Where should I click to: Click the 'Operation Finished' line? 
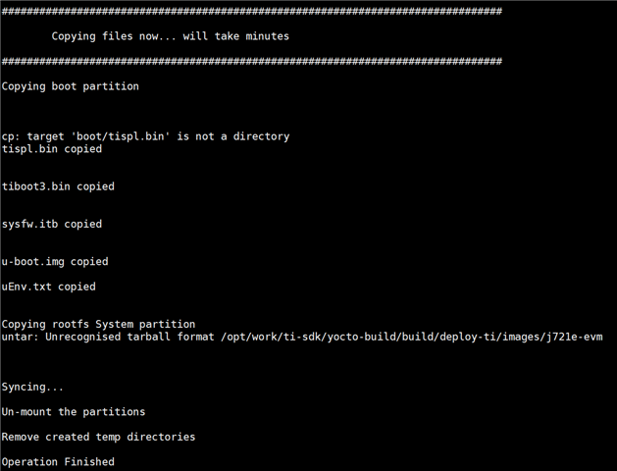point(58,462)
